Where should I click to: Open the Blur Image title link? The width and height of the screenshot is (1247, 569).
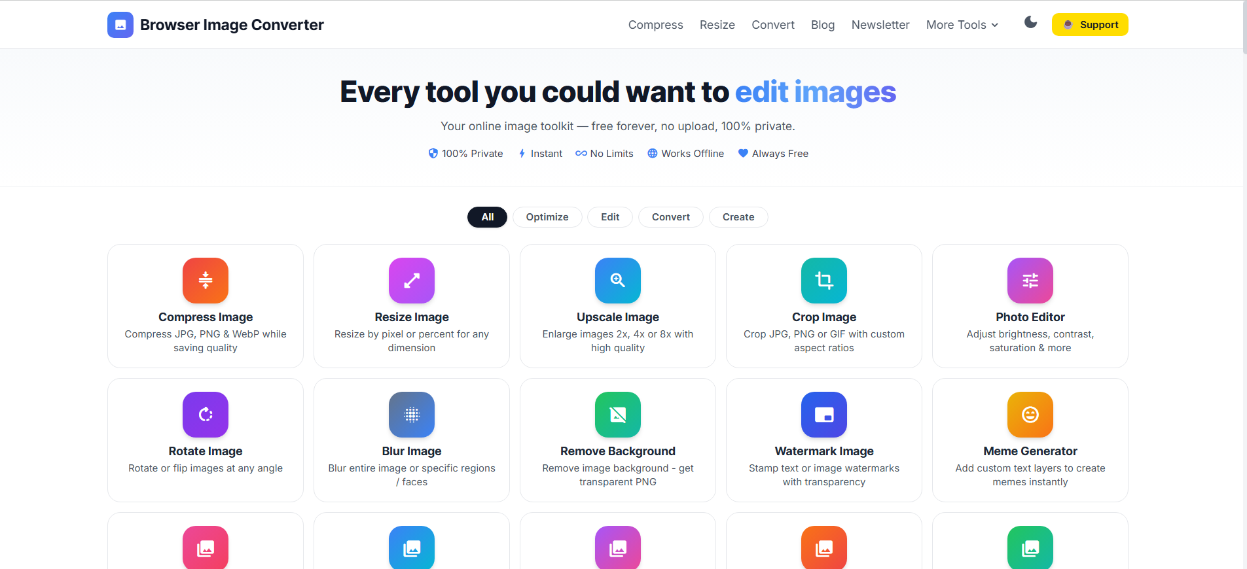(x=412, y=451)
